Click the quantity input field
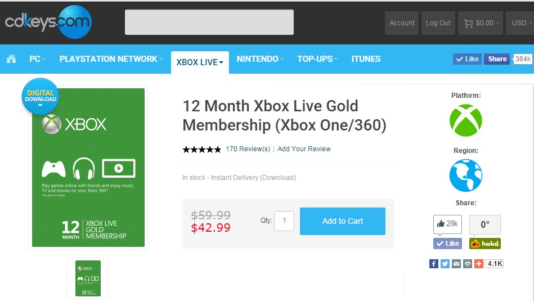This screenshot has height=302, width=534. 284,221
